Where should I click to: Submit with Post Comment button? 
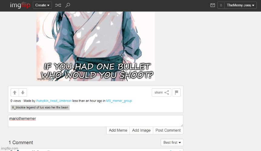click(168, 130)
